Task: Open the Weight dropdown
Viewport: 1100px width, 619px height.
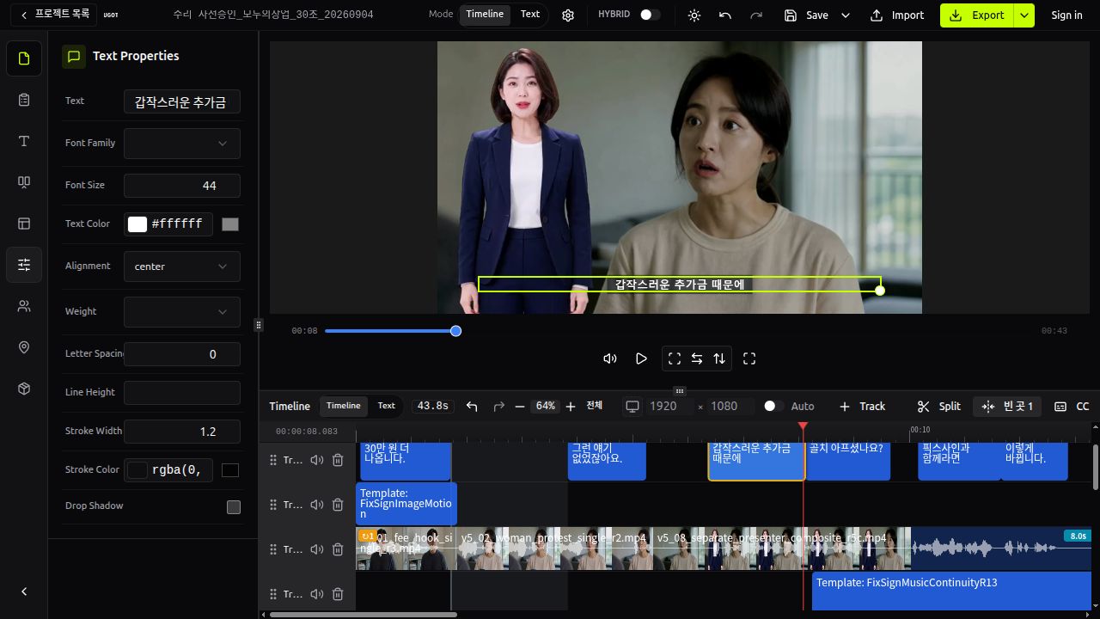Action: click(182, 311)
